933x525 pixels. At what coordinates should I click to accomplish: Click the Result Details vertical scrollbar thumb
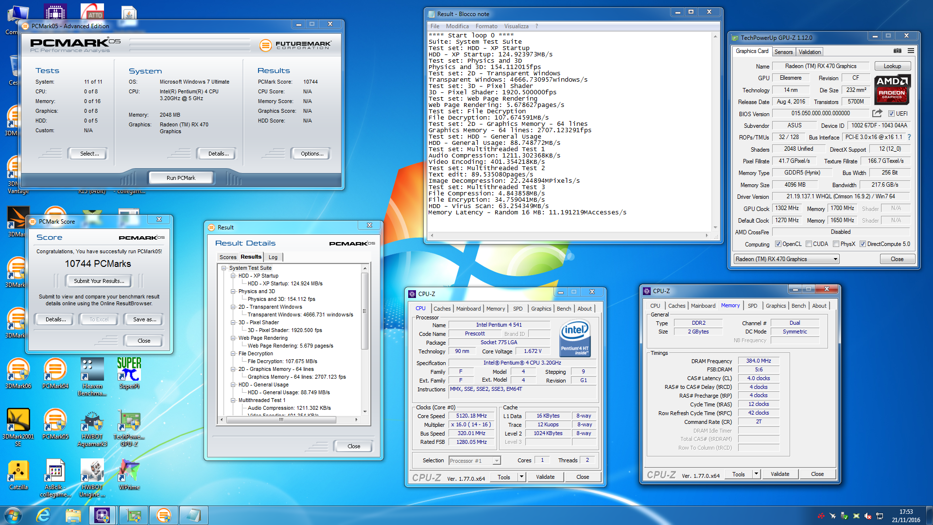click(364, 311)
